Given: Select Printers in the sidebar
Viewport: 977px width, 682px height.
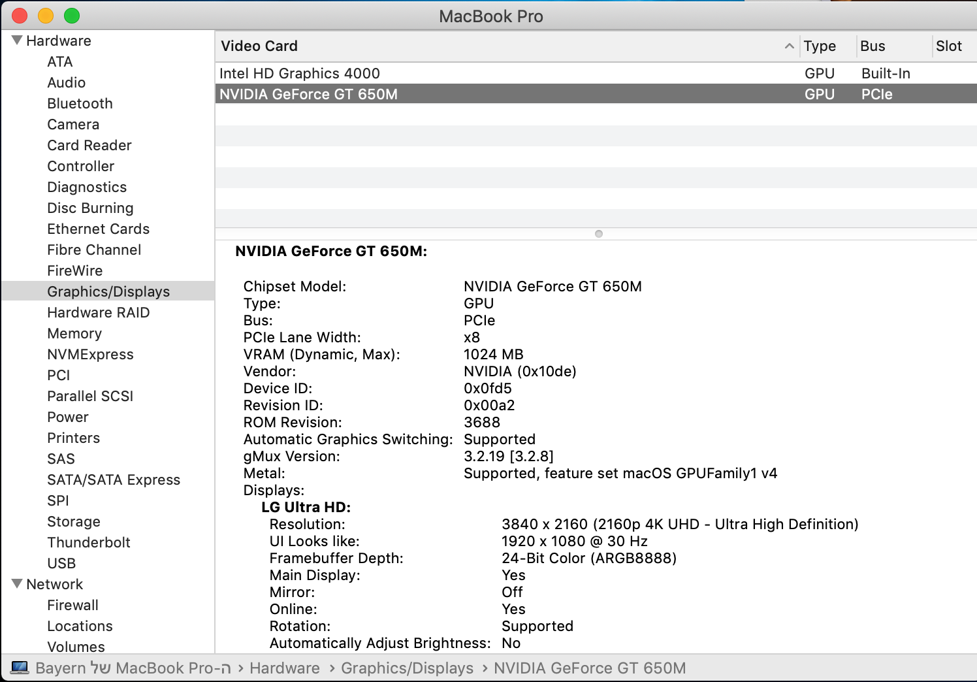Looking at the screenshot, I should pos(73,438).
